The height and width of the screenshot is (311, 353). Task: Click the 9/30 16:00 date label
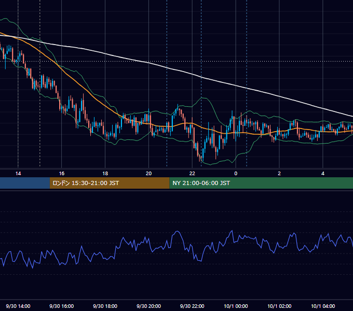(x=61, y=306)
